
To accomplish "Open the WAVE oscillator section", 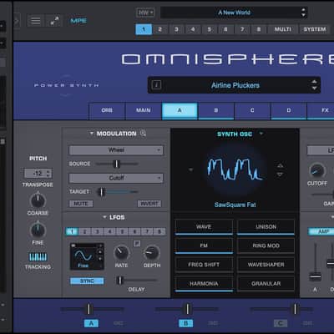I will [x=204, y=227].
